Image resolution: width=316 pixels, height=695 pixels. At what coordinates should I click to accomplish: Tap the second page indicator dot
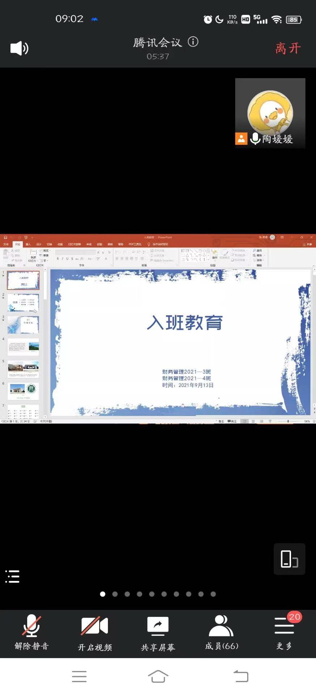(115, 594)
